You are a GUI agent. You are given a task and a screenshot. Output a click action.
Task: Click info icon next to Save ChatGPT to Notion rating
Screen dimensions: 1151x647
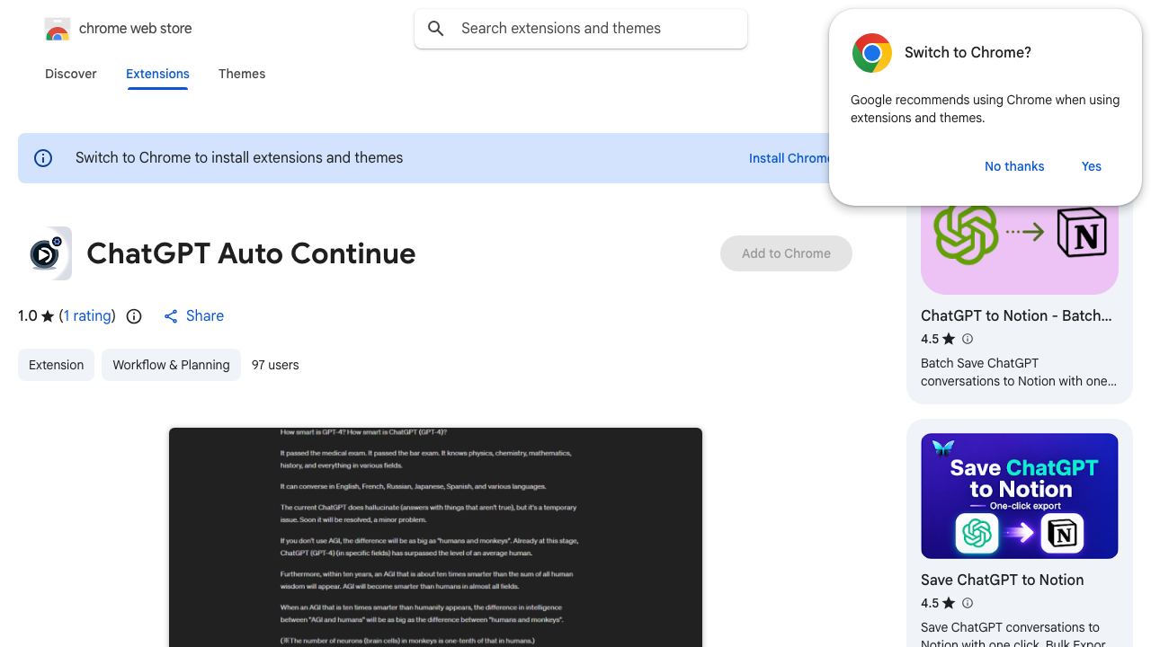(x=968, y=603)
